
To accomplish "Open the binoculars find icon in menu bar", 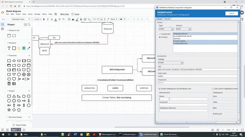I will [x=56, y=14].
